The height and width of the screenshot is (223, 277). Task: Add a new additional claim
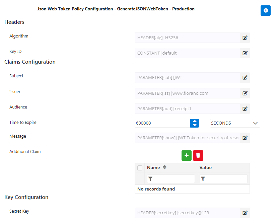187,156
